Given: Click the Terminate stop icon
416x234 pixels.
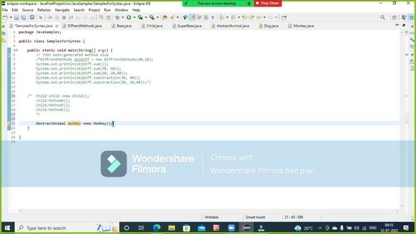Looking at the screenshot, I should [64, 18].
